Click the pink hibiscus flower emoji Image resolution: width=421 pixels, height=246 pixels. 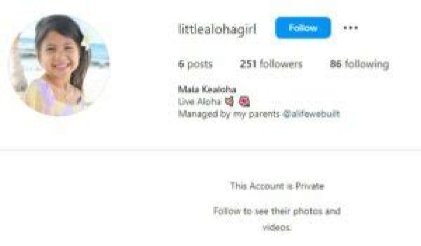pos(244,101)
